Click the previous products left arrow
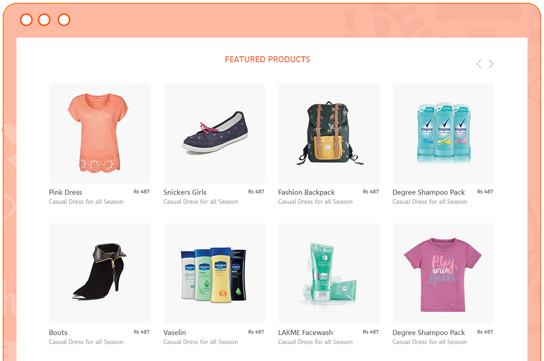The height and width of the screenshot is (361, 544). click(479, 64)
